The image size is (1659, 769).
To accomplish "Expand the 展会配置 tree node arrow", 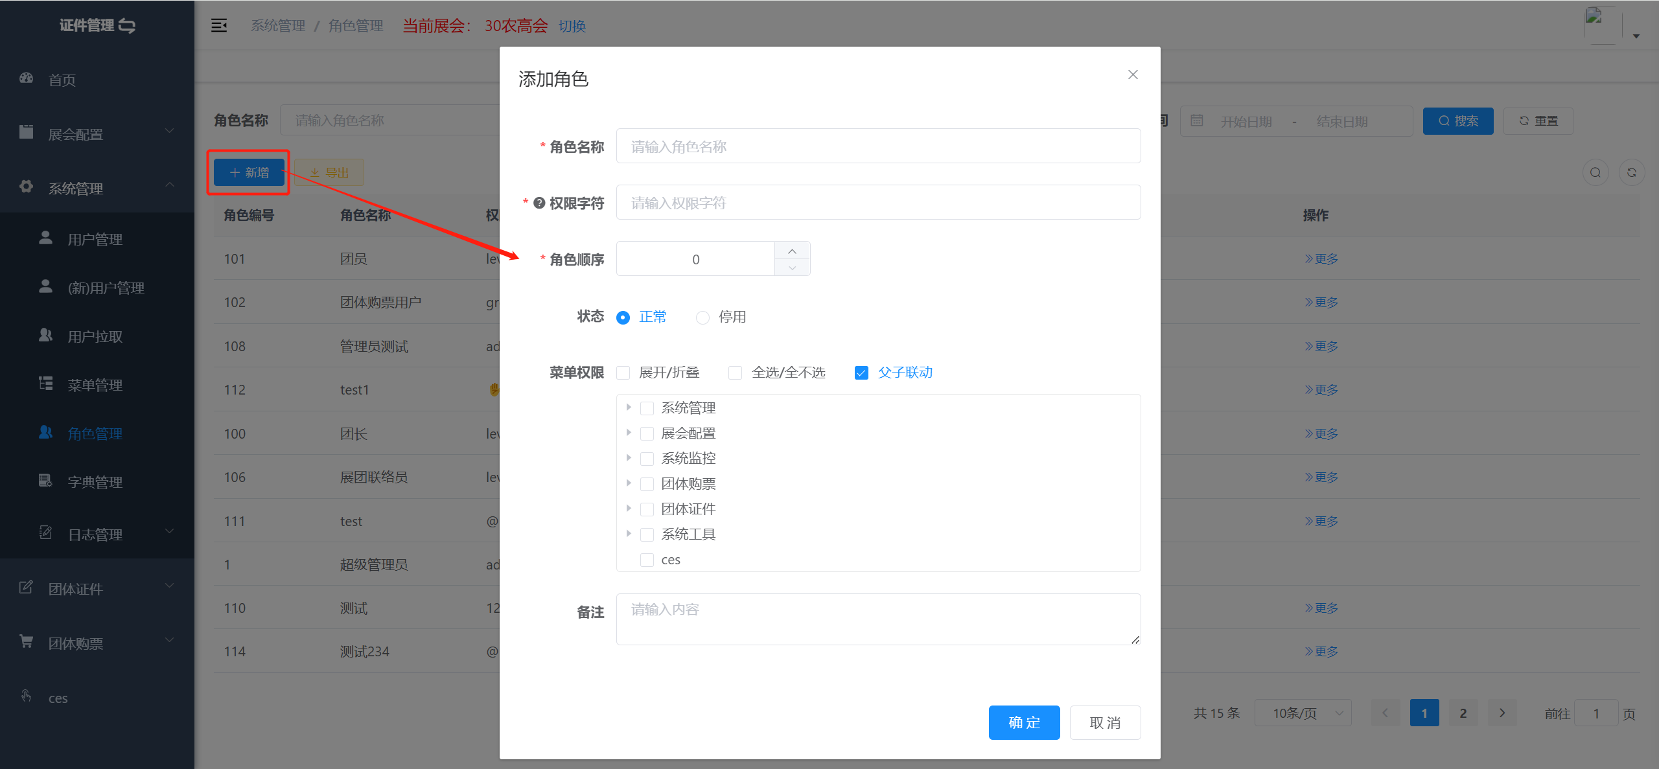I will click(629, 433).
